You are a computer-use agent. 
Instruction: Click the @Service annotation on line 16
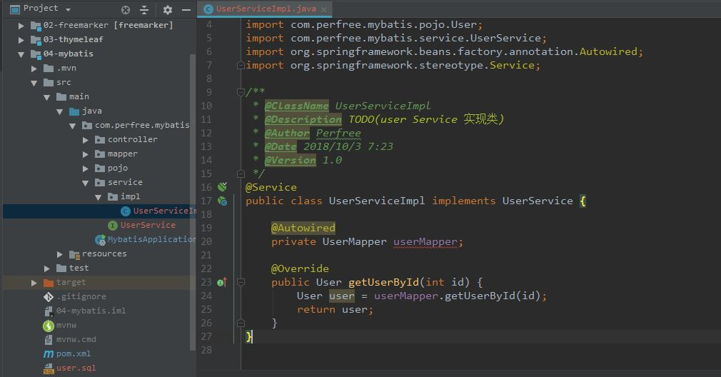coord(271,187)
